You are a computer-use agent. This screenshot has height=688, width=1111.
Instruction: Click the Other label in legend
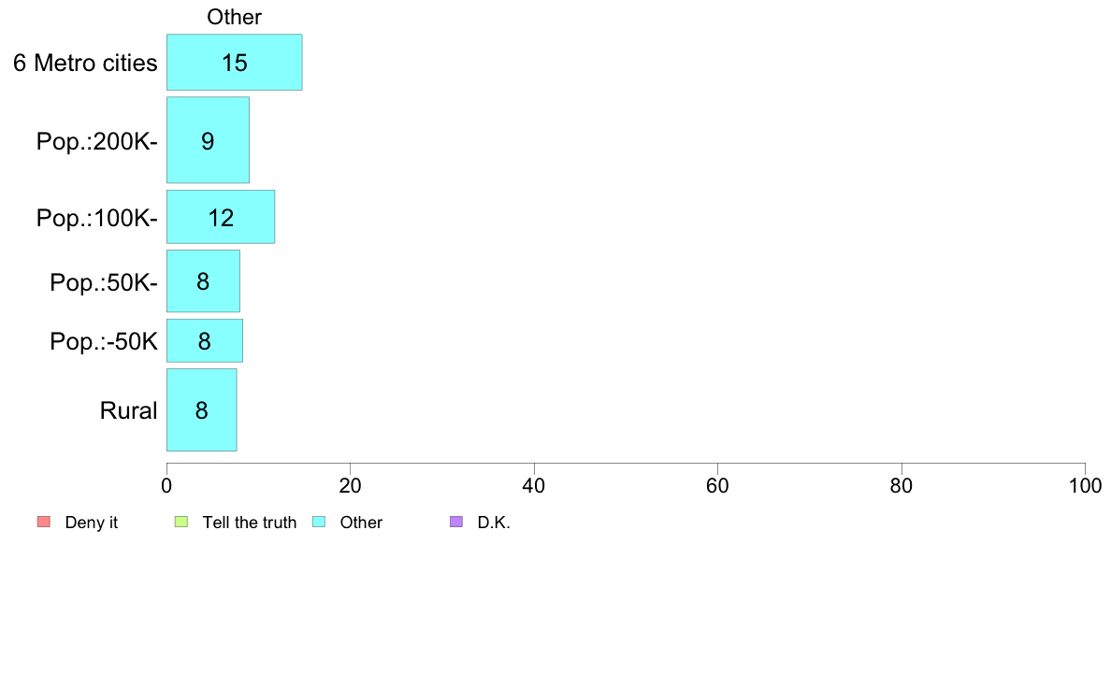tap(361, 523)
